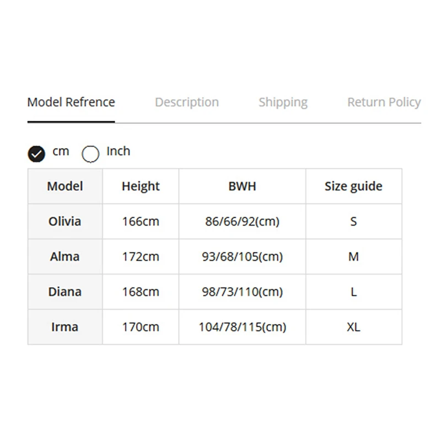Click the Size guide column header
Image resolution: width=441 pixels, height=441 pixels.
[353, 186]
